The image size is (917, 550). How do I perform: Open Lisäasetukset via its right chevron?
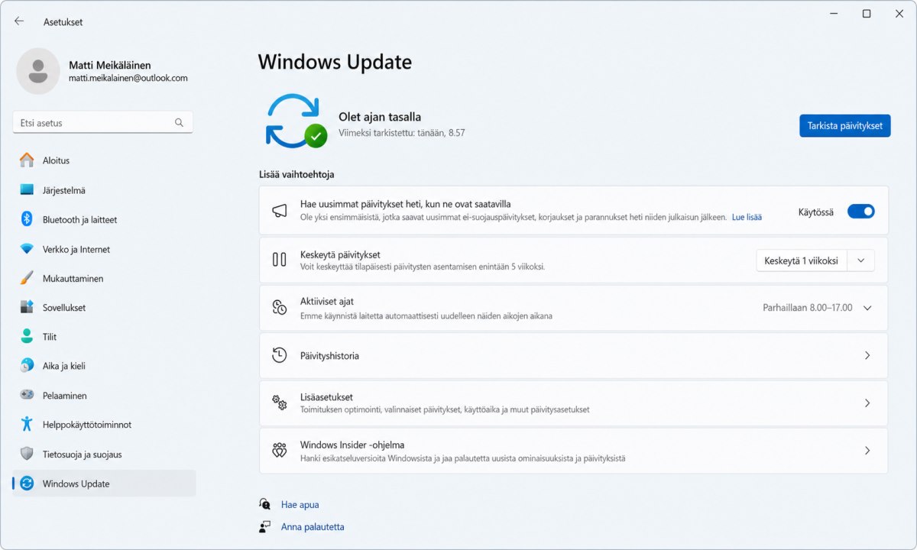tap(867, 403)
